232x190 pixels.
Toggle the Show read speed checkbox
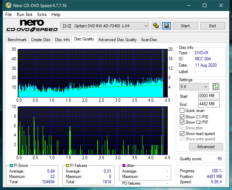[x=182, y=133]
